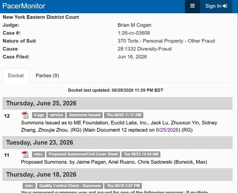Open the hamburger navigation menu
Image resolution: width=238 pixels, height=193 pixels.
point(192,6)
